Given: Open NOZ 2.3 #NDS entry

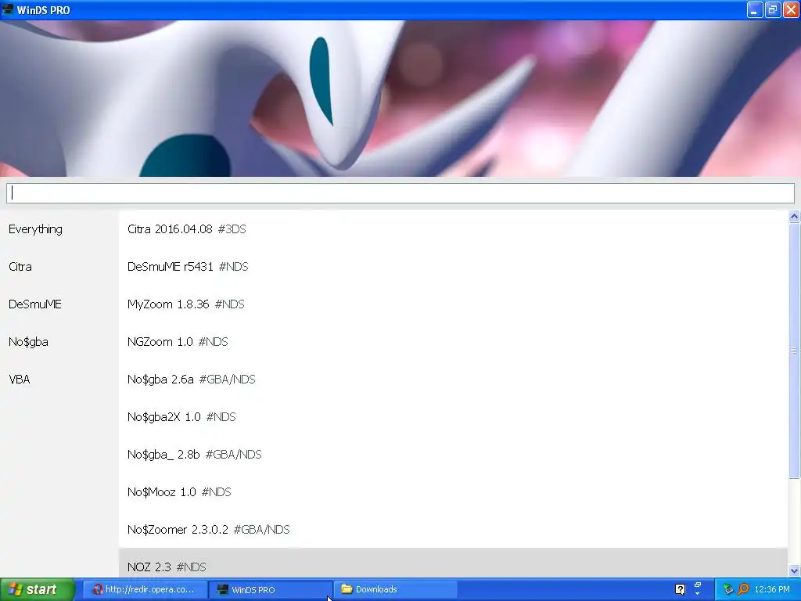Looking at the screenshot, I should (453, 563).
